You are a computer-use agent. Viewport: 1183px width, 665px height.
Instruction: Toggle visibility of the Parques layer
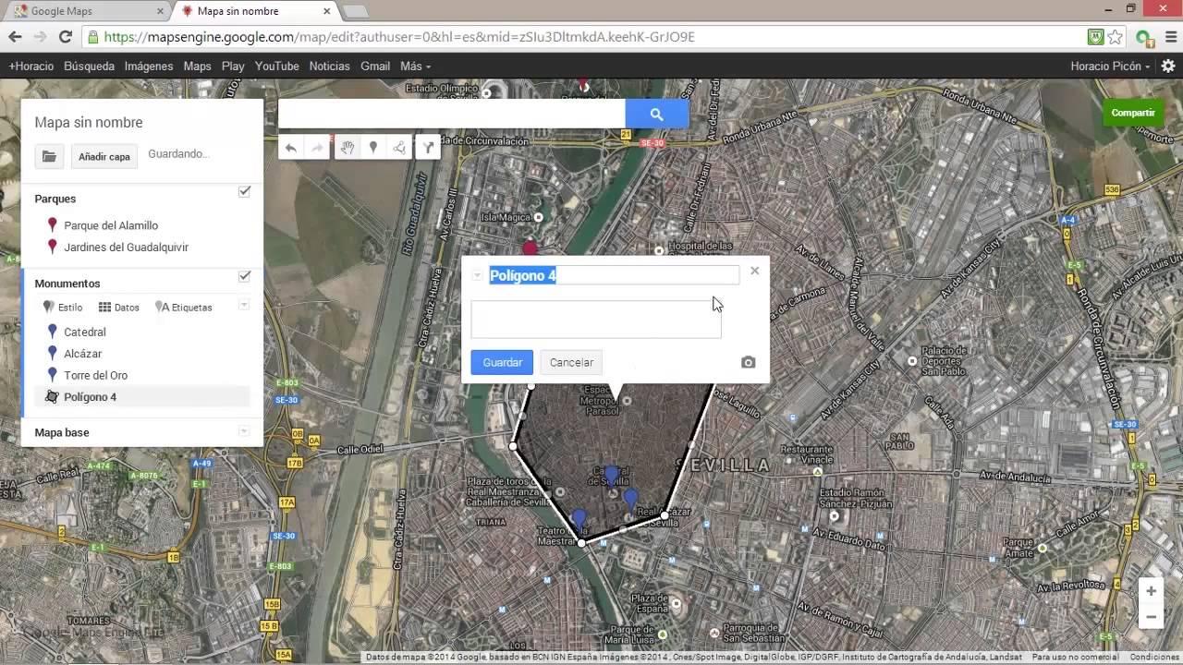coord(244,191)
